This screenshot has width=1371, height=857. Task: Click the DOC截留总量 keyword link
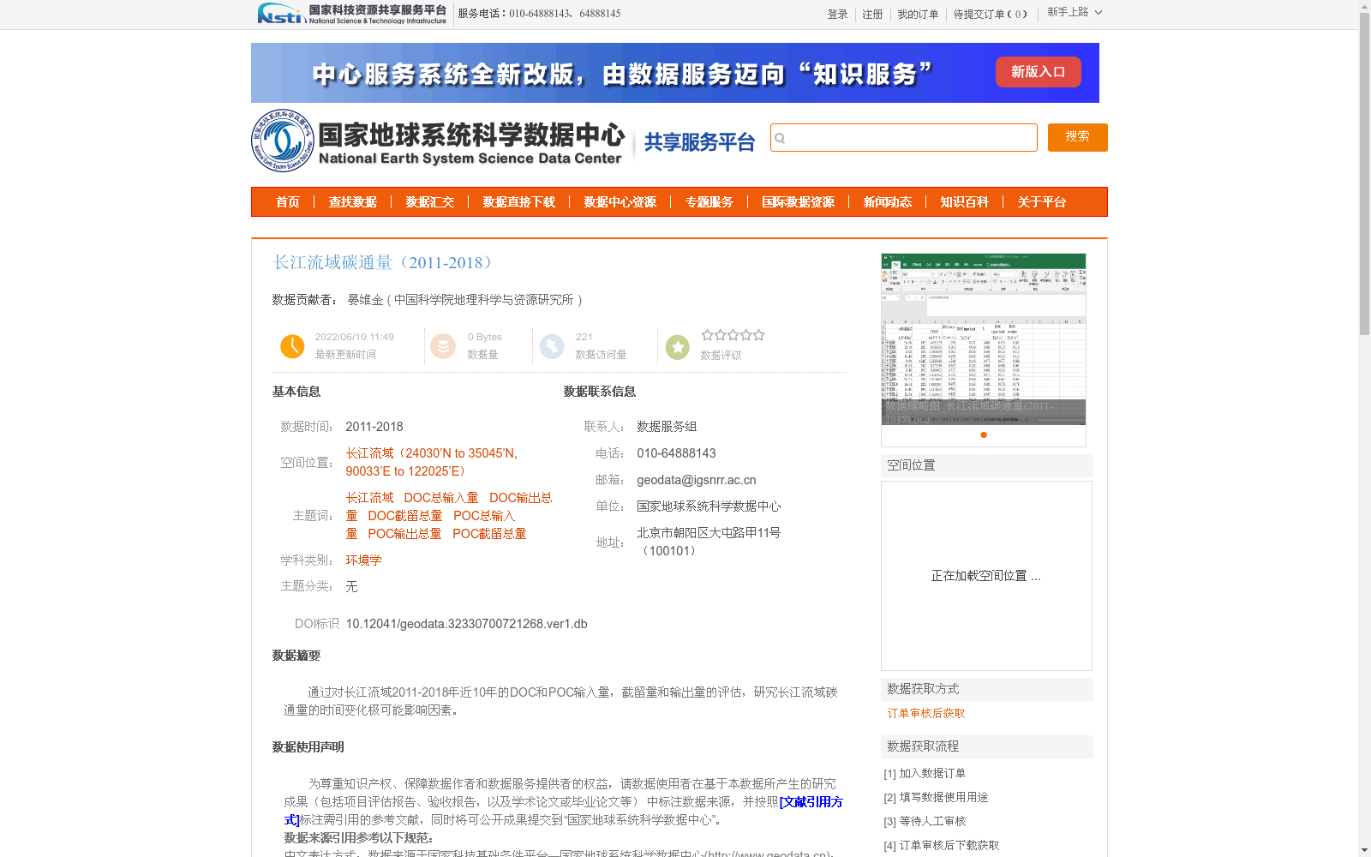[x=405, y=516]
